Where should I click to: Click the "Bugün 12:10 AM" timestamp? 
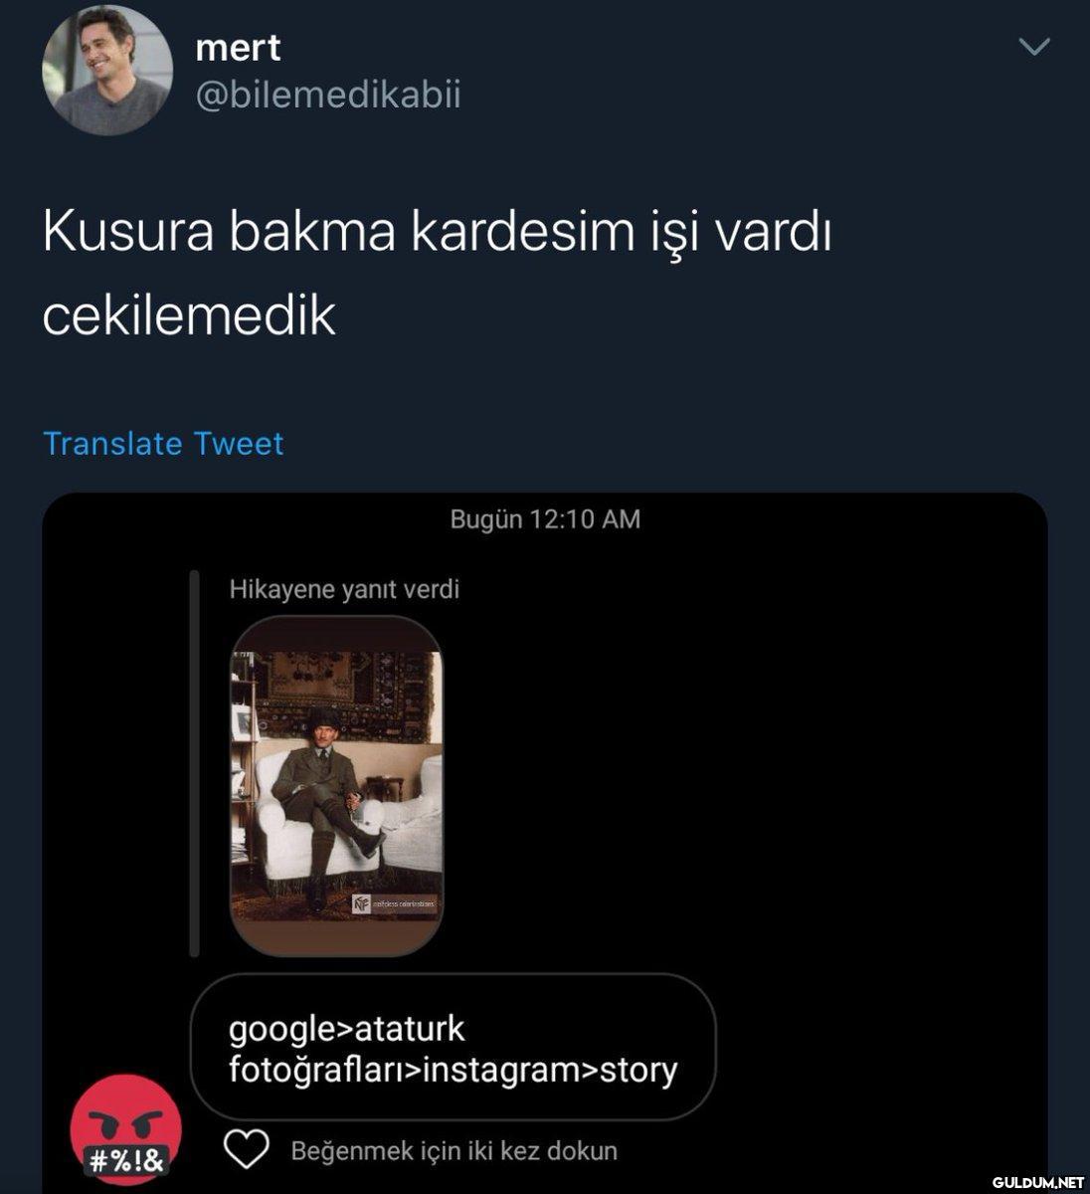pos(545,518)
